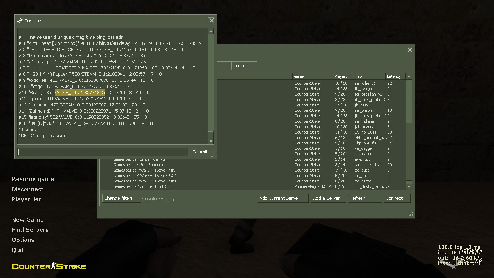Click "*DEAD* xoge : rasismus" chat line

(44, 136)
